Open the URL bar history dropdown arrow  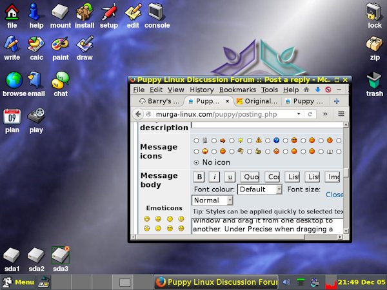point(299,114)
